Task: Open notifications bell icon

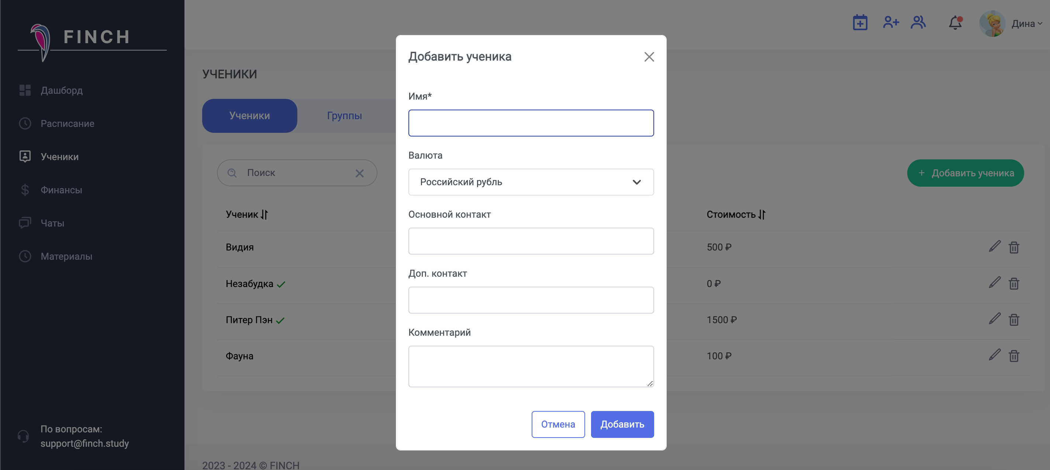Action: point(955,23)
